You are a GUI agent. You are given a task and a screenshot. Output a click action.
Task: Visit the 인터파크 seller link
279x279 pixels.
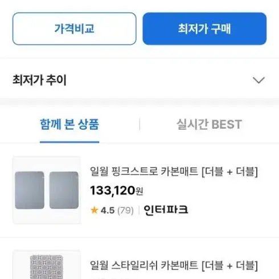pos(166,210)
